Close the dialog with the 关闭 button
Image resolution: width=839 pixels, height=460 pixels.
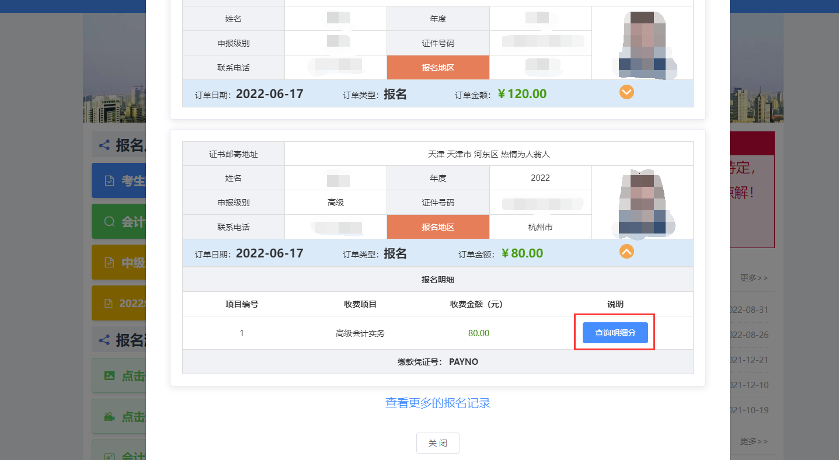tap(438, 443)
